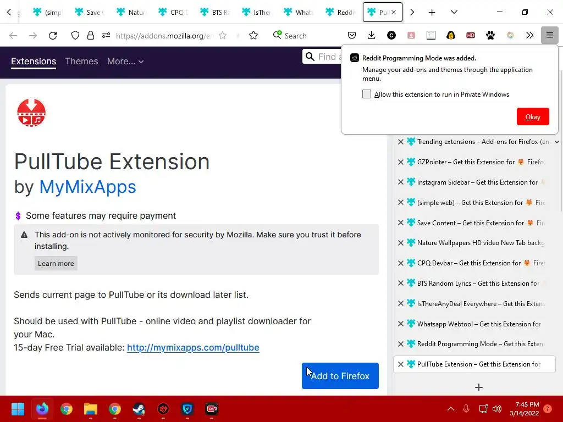
Task: Open the mymixapps.com/pulltube link
Action: pos(193,347)
